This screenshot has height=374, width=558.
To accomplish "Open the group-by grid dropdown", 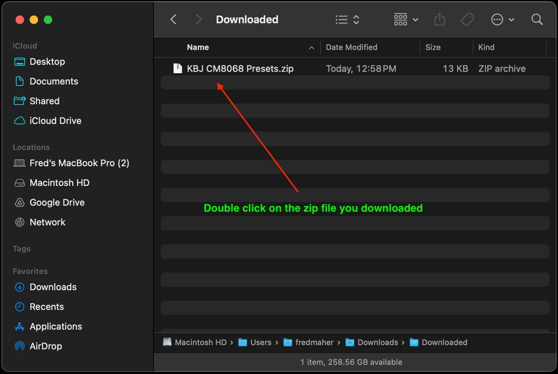I will click(406, 19).
